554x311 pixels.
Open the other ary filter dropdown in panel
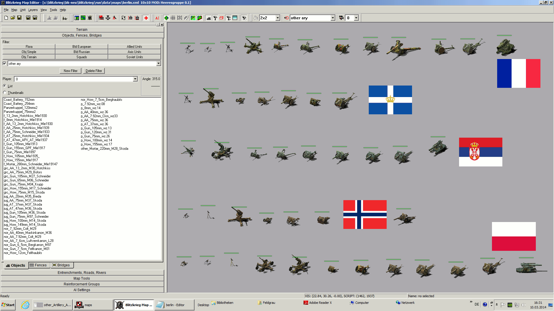[x=158, y=63]
